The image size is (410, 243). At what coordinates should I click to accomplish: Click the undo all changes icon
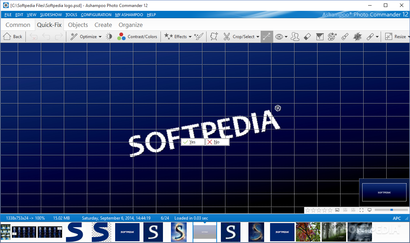pos(33,37)
